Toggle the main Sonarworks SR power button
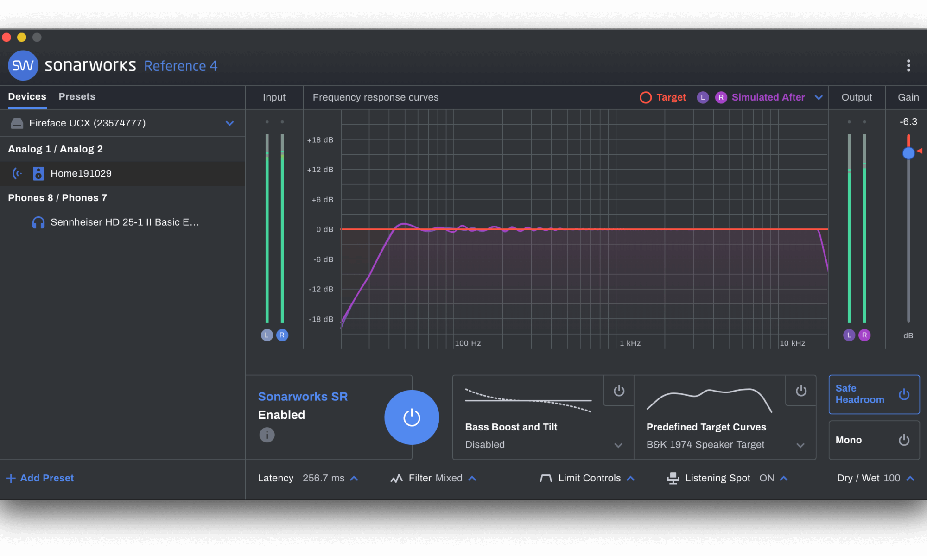This screenshot has width=927, height=556. (411, 417)
